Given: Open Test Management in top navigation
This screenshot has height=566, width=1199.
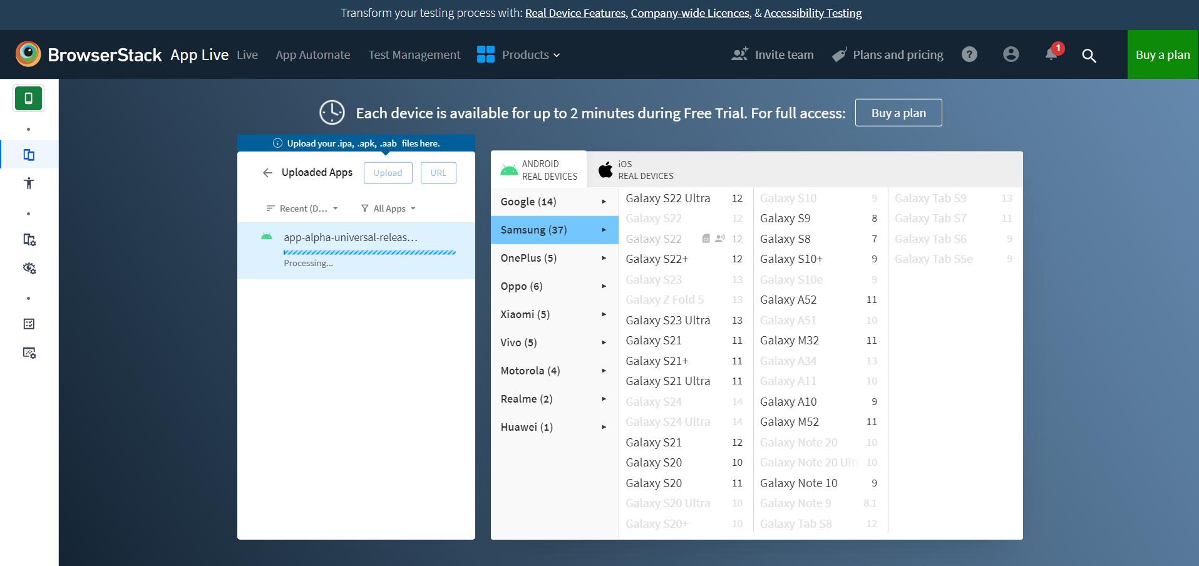Looking at the screenshot, I should pos(414,55).
